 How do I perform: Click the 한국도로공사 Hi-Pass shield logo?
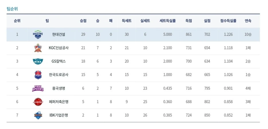coord(38,75)
